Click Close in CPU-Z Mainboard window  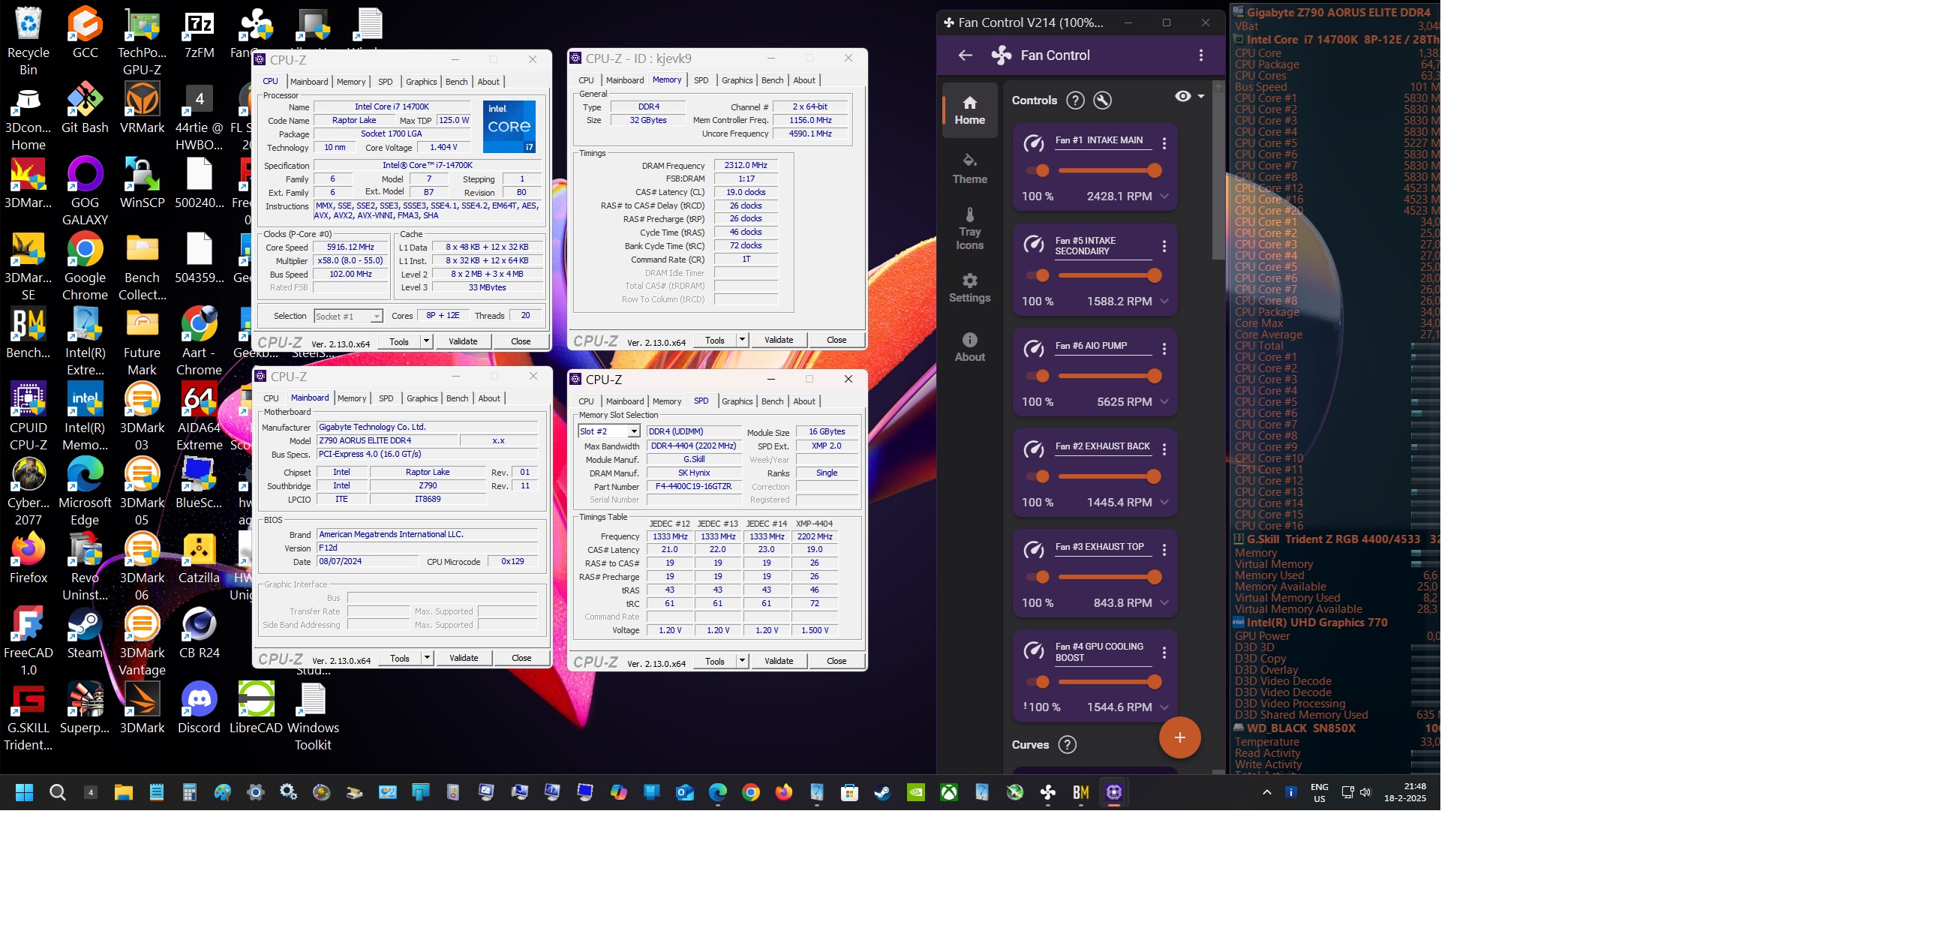coord(521,658)
